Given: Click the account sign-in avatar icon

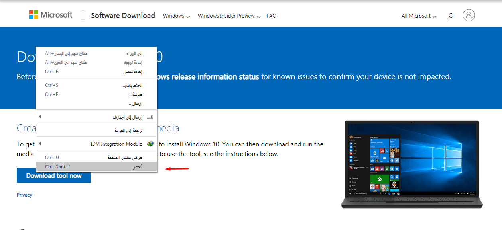Looking at the screenshot, I should coord(469,16).
